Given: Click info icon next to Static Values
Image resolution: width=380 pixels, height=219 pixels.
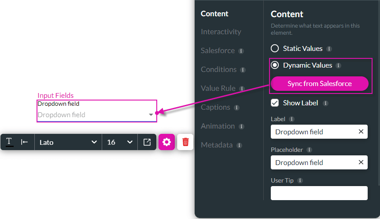Looking at the screenshot, I should point(329,49).
